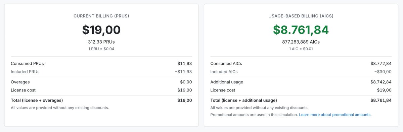
Task: Click the 'USAGE-BASED BILLING (AICS)' heading
Action: tap(301, 16)
